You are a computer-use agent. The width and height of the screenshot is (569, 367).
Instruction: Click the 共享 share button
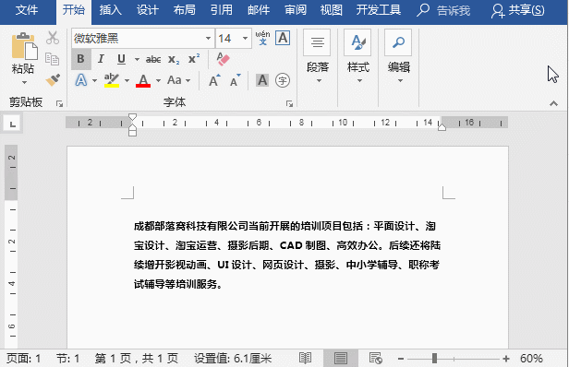(x=518, y=10)
